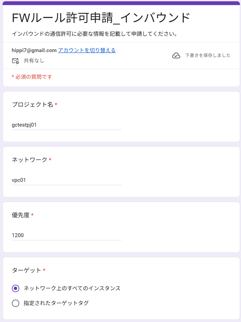Click the 優先度 question label
Screen dimensions: 241x322
tap(21, 215)
